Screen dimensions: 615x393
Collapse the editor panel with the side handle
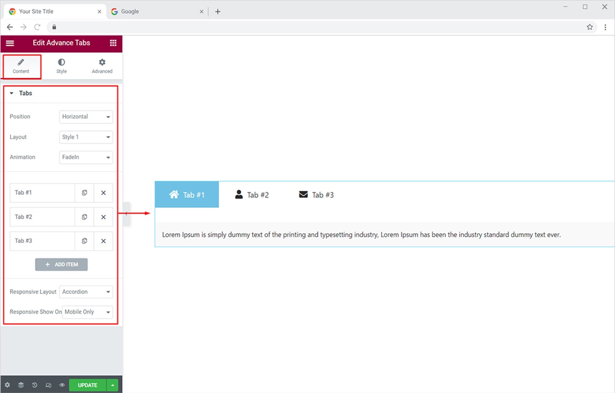coord(126,214)
